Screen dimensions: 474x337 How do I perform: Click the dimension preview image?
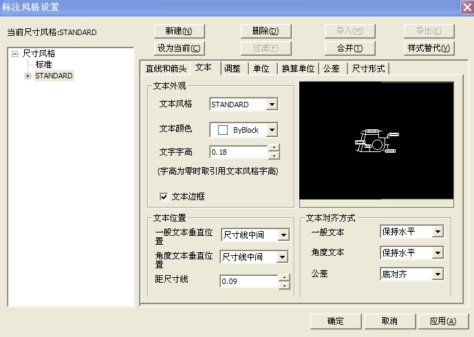pos(376,140)
